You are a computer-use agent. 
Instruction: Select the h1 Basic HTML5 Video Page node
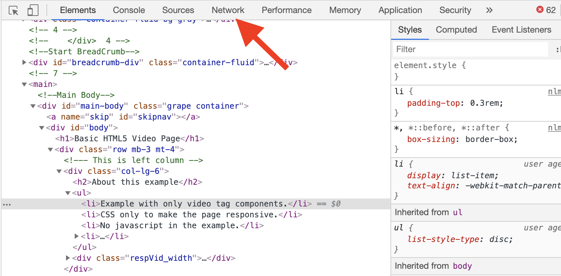[x=130, y=138]
